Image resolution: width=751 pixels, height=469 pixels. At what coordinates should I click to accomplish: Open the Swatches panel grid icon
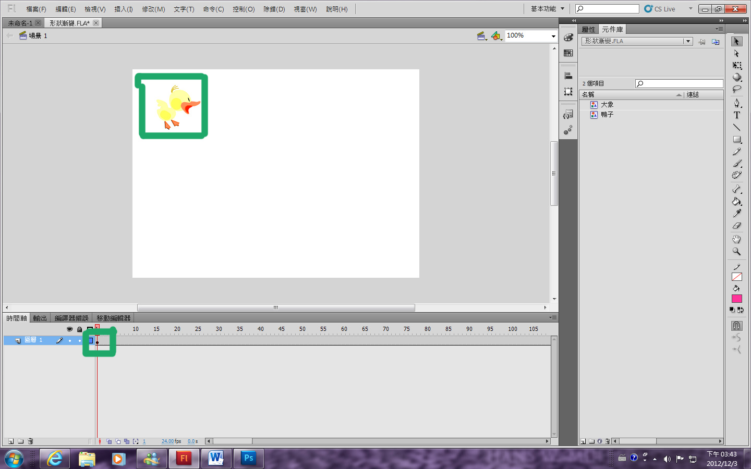point(568,53)
